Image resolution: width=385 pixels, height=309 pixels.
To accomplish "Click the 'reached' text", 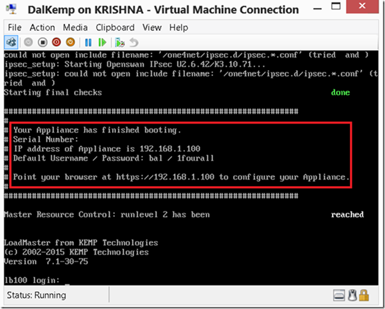I will coord(347,214).
